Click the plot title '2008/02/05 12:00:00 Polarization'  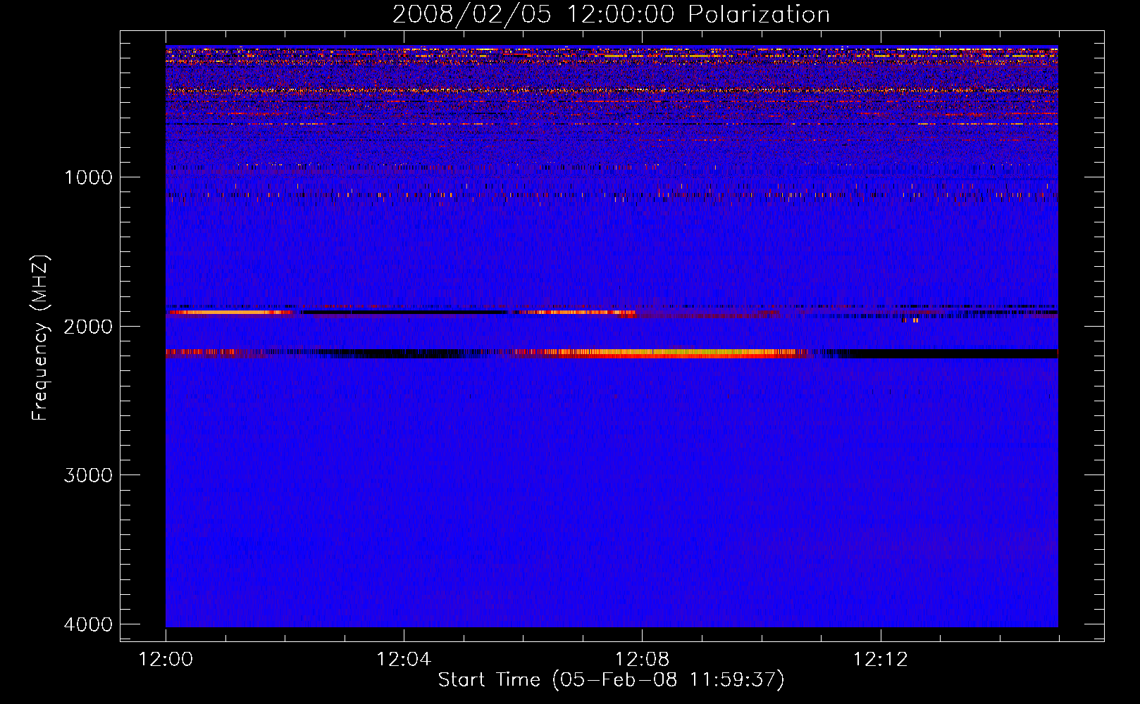coord(611,14)
